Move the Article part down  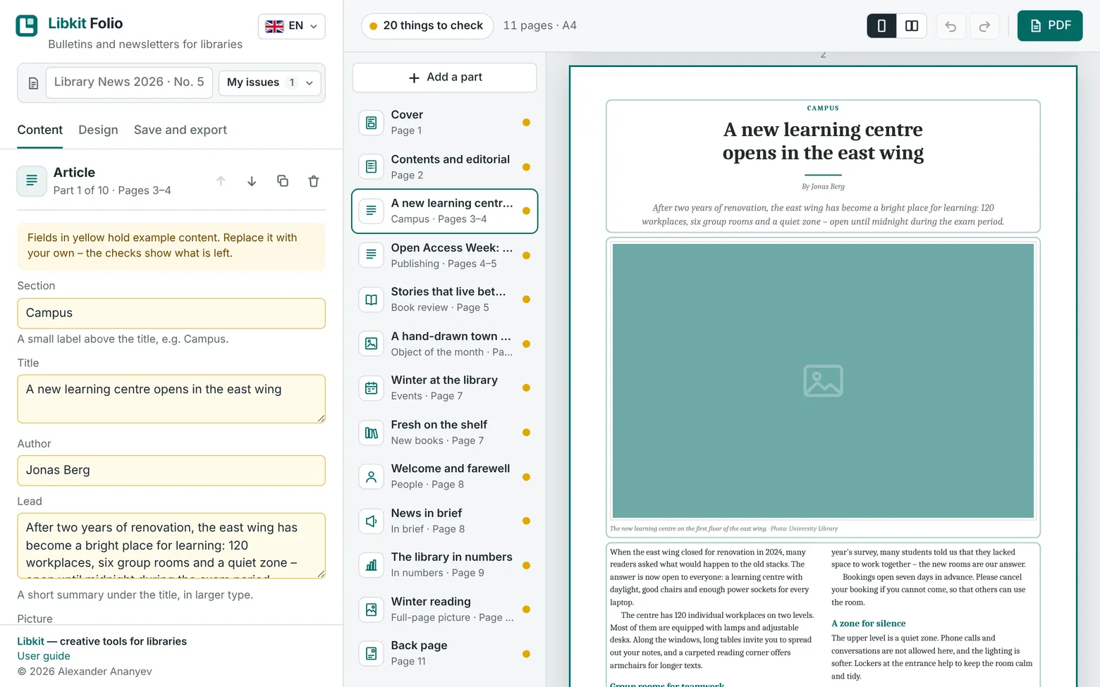coord(252,182)
